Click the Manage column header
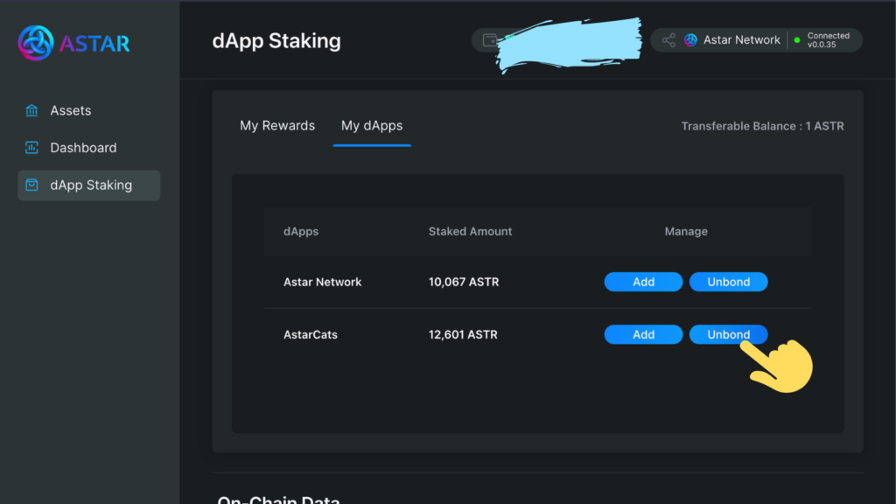 tap(686, 231)
